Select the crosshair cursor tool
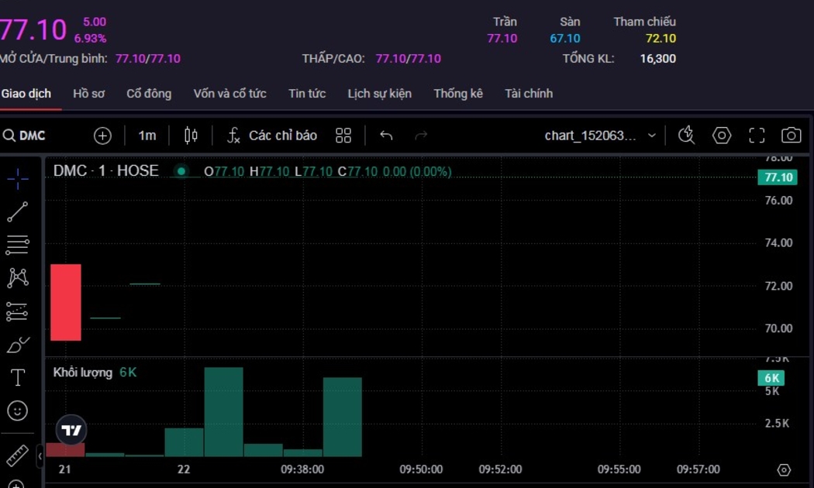Viewport: 814px width, 488px height. tap(17, 179)
